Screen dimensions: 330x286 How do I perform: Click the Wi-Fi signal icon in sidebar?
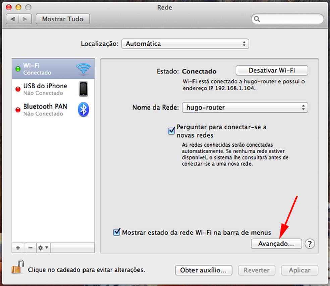tap(84, 69)
